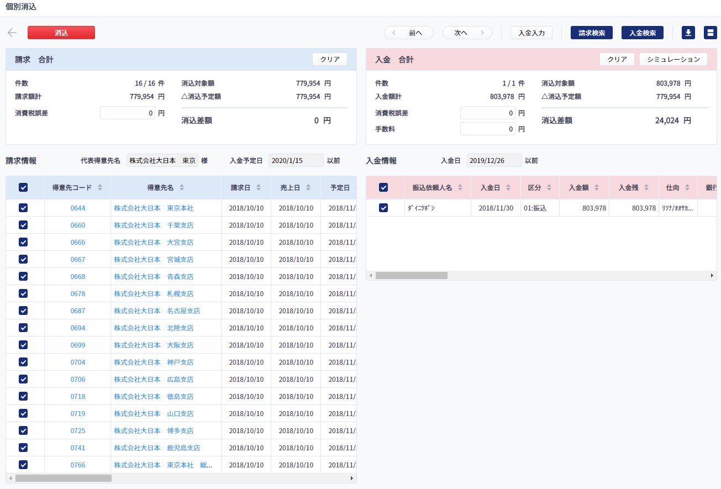The height and width of the screenshot is (489, 721).
Task: Uncheck row 0699 大阪支店 checkbox
Action: pyautogui.click(x=23, y=345)
